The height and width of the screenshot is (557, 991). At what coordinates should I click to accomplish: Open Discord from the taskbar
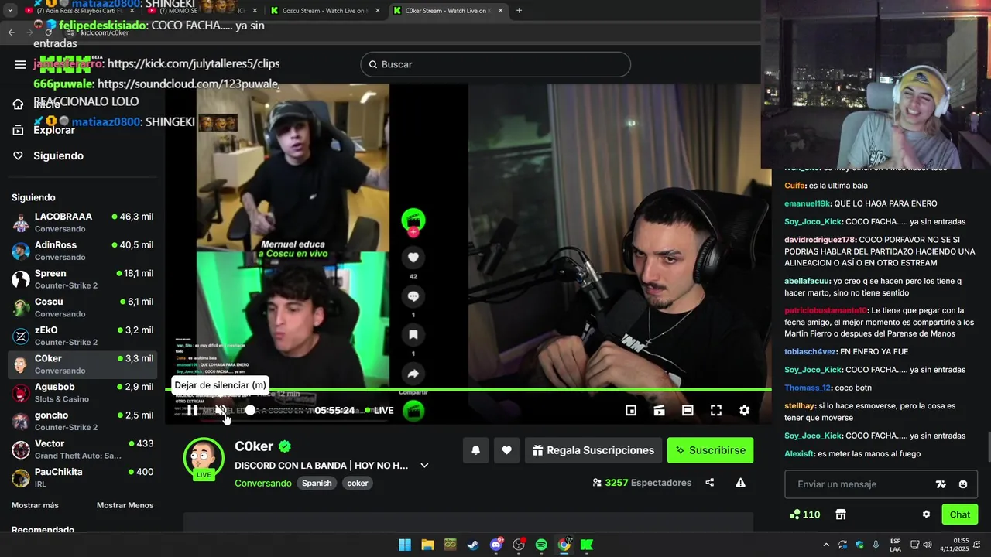496,545
